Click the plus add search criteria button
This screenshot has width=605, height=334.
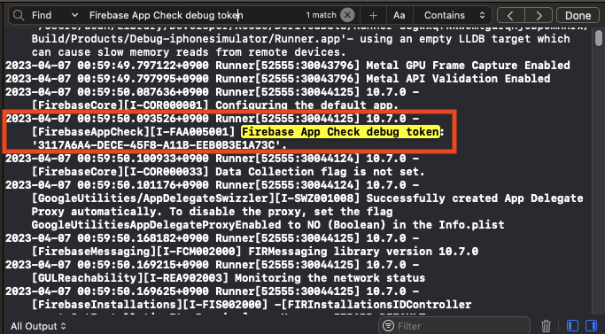click(x=373, y=15)
